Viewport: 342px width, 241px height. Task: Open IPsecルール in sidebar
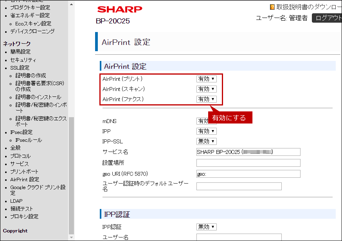click(29, 140)
